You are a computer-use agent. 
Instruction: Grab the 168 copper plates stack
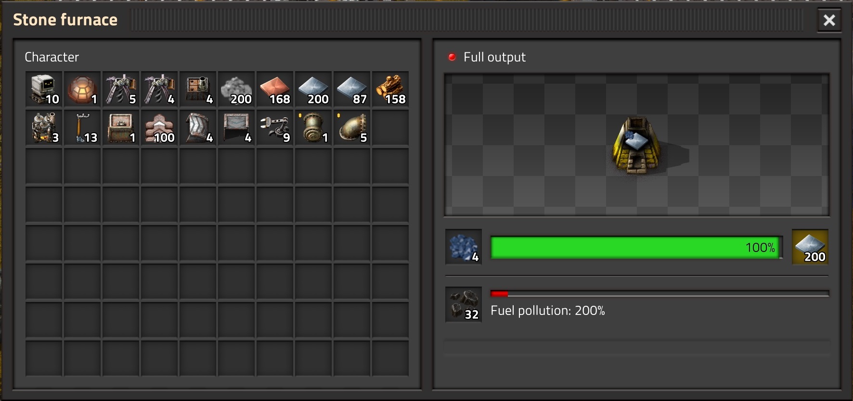pyautogui.click(x=275, y=89)
